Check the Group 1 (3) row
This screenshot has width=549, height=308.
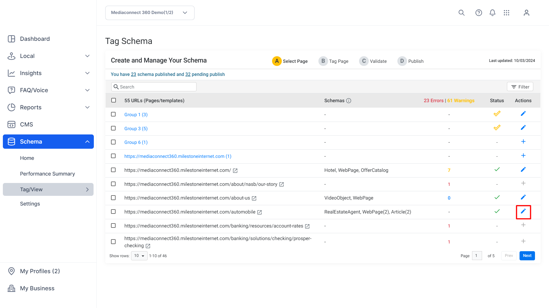[x=113, y=114]
